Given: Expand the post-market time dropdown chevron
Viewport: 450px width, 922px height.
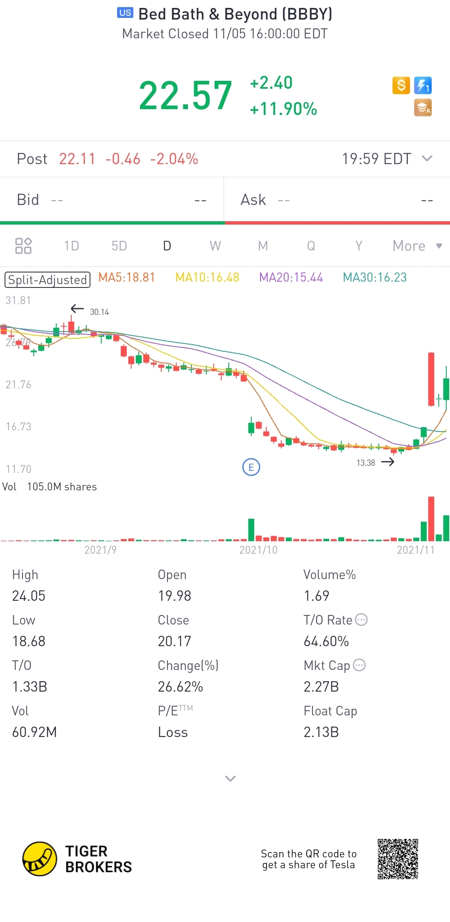Looking at the screenshot, I should pos(427,159).
